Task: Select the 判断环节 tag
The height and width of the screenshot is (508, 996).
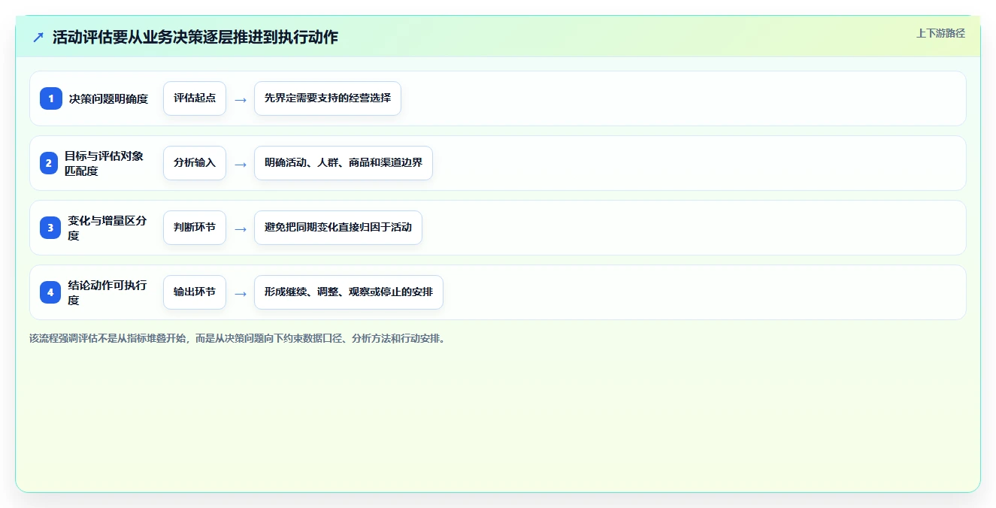Action: coord(195,228)
